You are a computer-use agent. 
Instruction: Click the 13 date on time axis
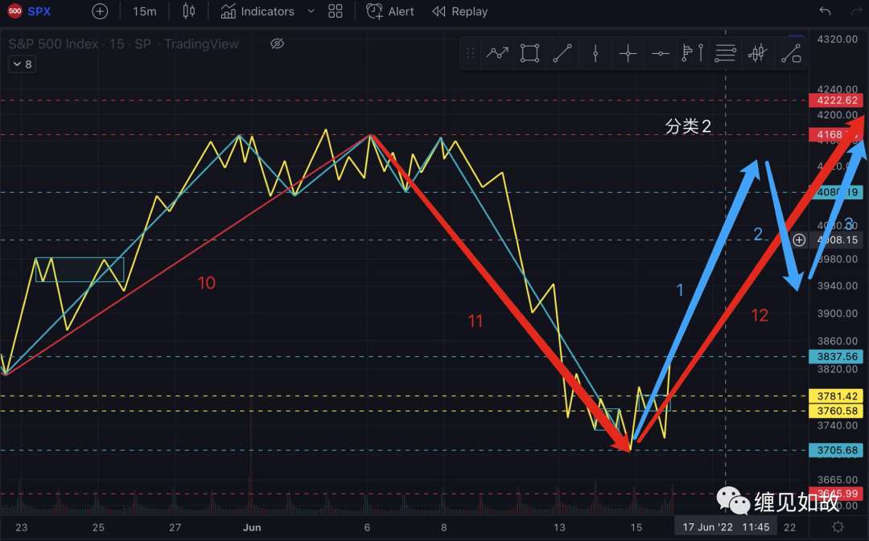(560, 527)
